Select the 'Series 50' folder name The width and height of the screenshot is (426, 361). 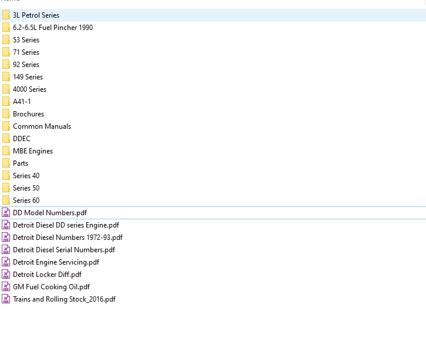(26, 188)
